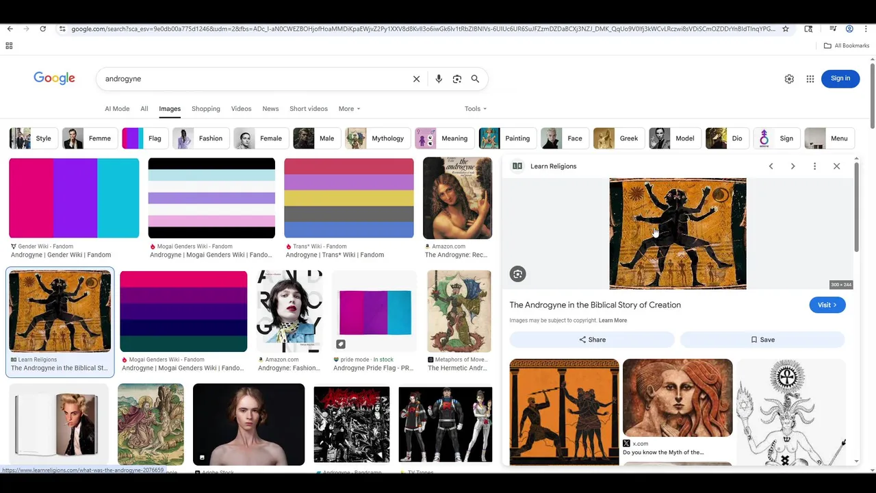Select the Flag filter chip
The image size is (876, 493).
144,138
